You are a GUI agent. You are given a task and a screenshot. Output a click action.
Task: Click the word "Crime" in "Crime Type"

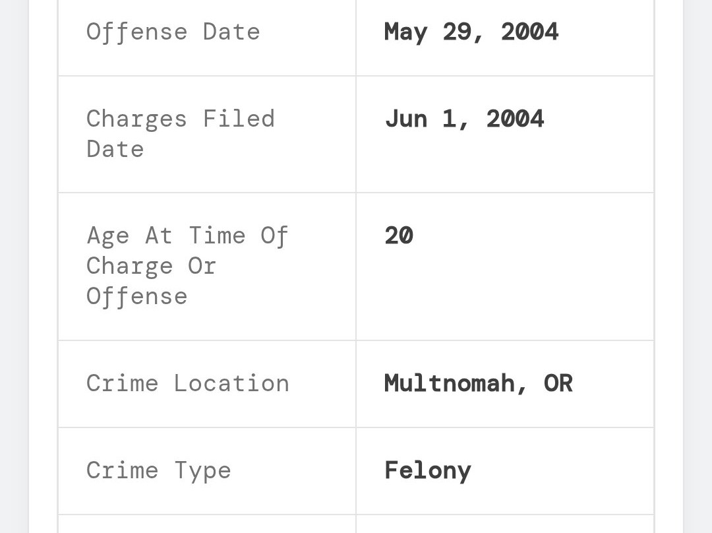tap(122, 470)
